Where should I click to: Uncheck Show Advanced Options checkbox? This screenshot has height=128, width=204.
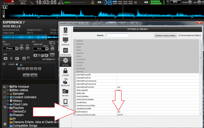click(x=179, y=35)
